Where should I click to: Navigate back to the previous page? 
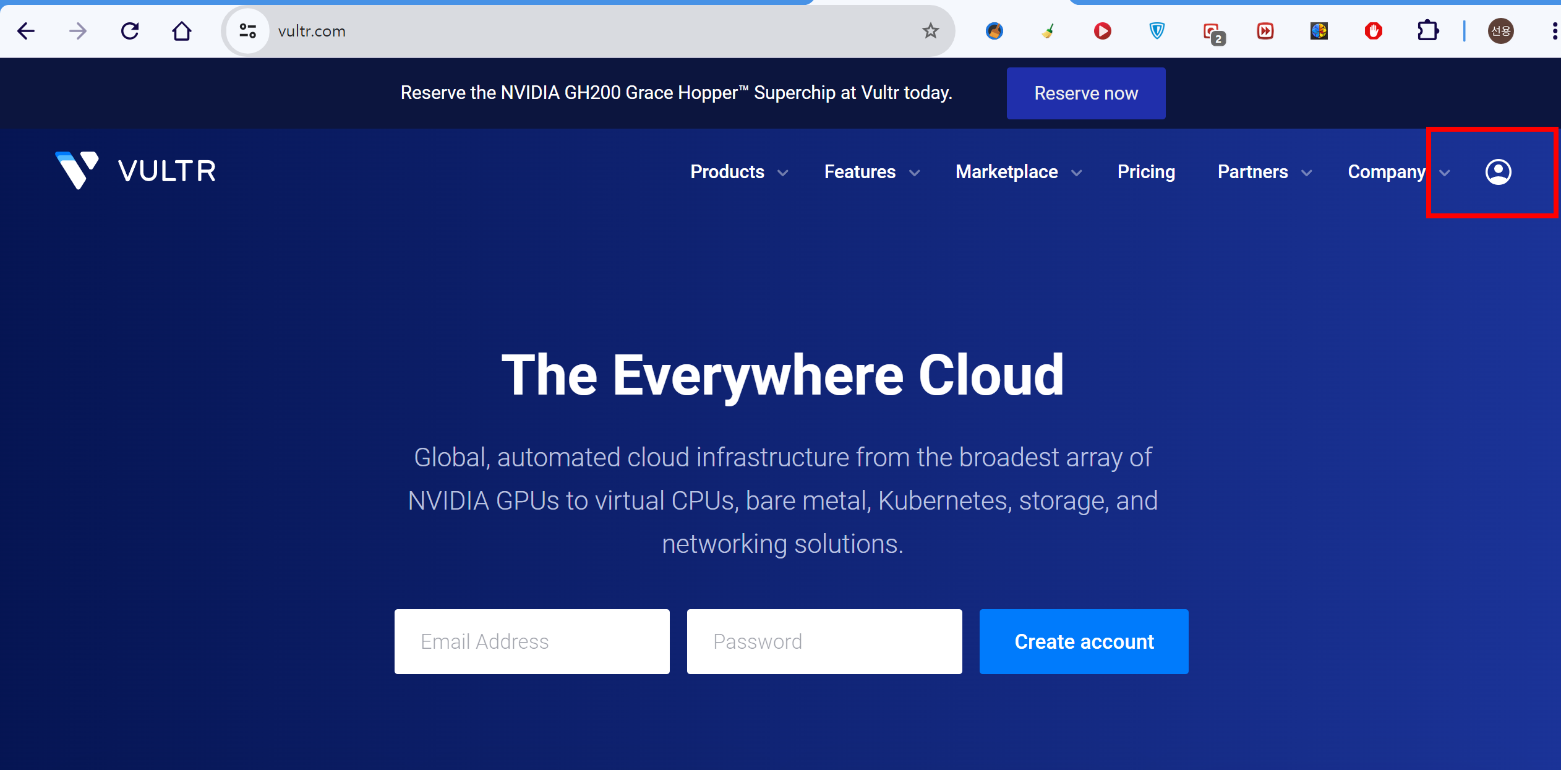[26, 31]
